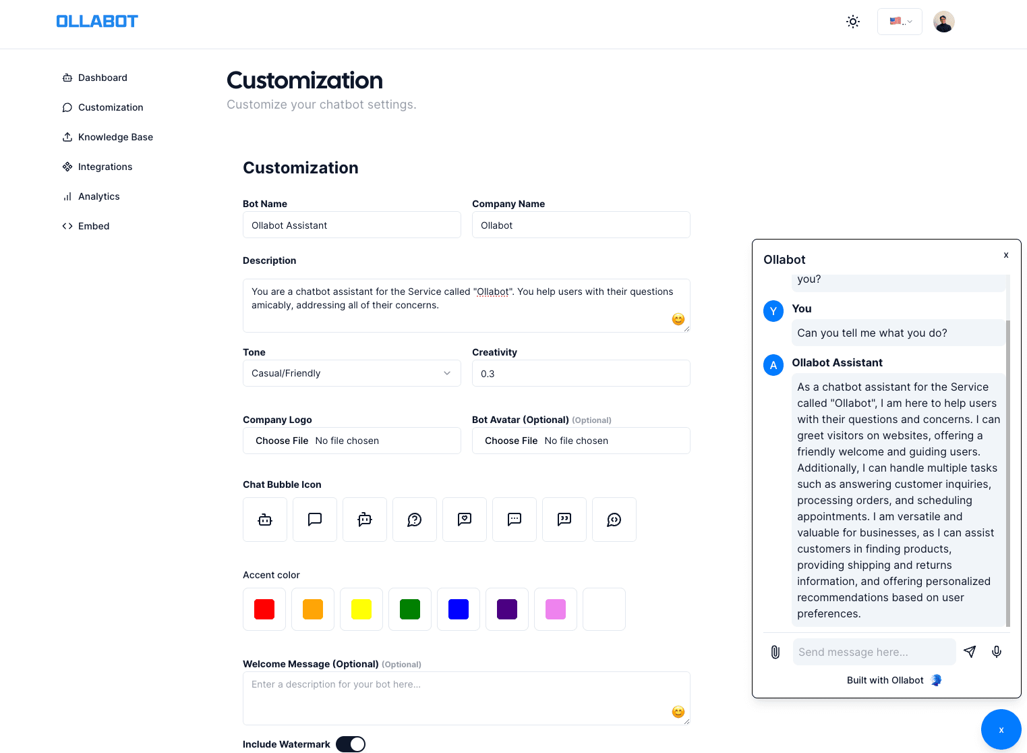The image size is (1027, 753).
Task: Open the Built with Ollabot link
Action: (x=894, y=680)
